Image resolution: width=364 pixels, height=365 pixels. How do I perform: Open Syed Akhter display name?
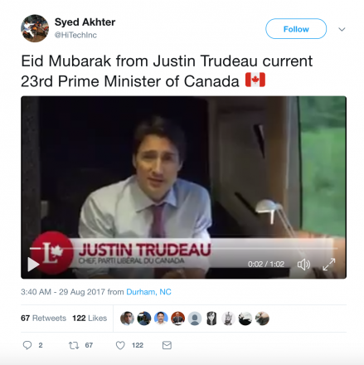(x=85, y=22)
